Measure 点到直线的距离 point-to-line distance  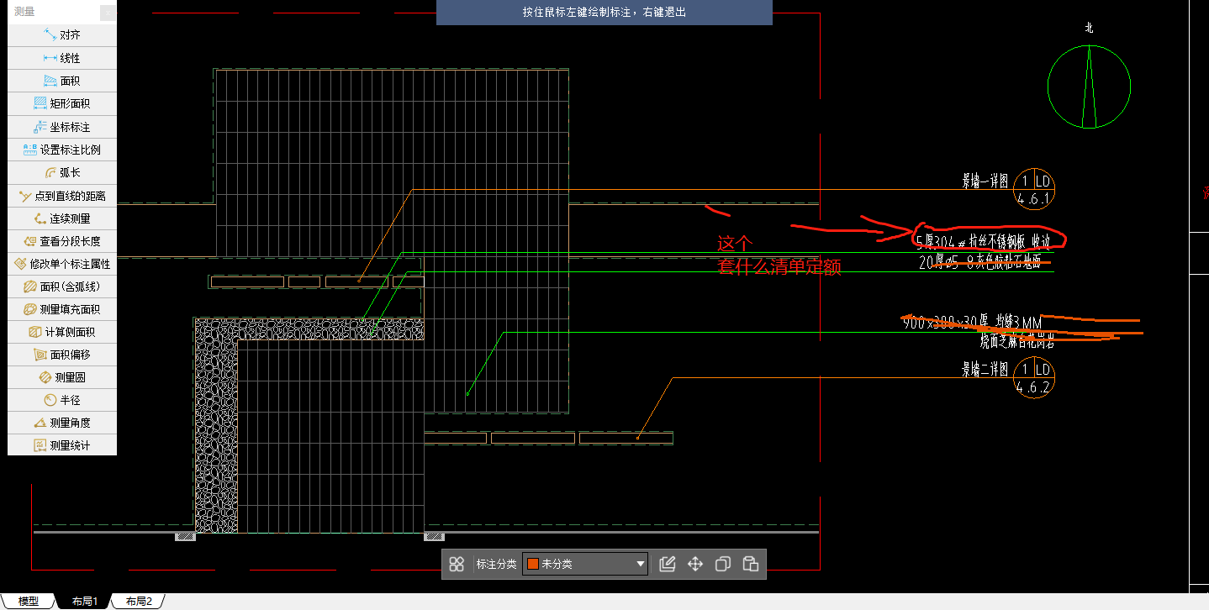click(62, 196)
